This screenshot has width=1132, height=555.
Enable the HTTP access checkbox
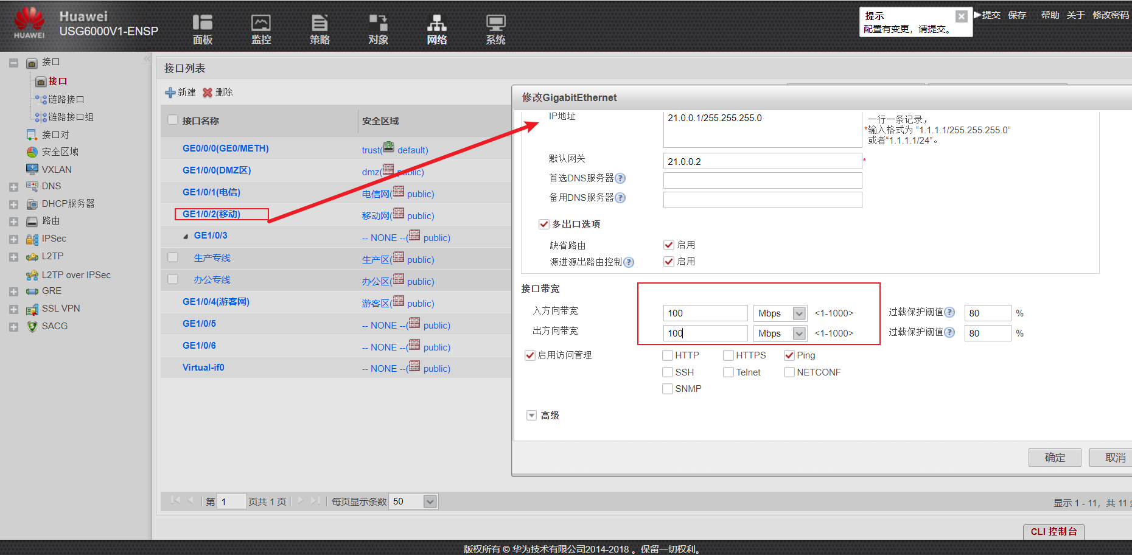[x=668, y=355]
